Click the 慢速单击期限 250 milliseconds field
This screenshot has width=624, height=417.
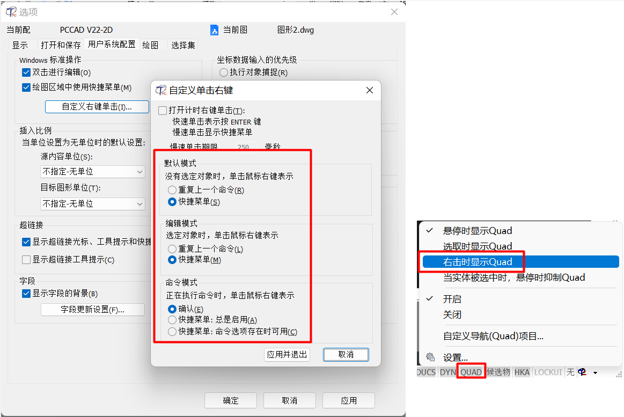point(246,147)
